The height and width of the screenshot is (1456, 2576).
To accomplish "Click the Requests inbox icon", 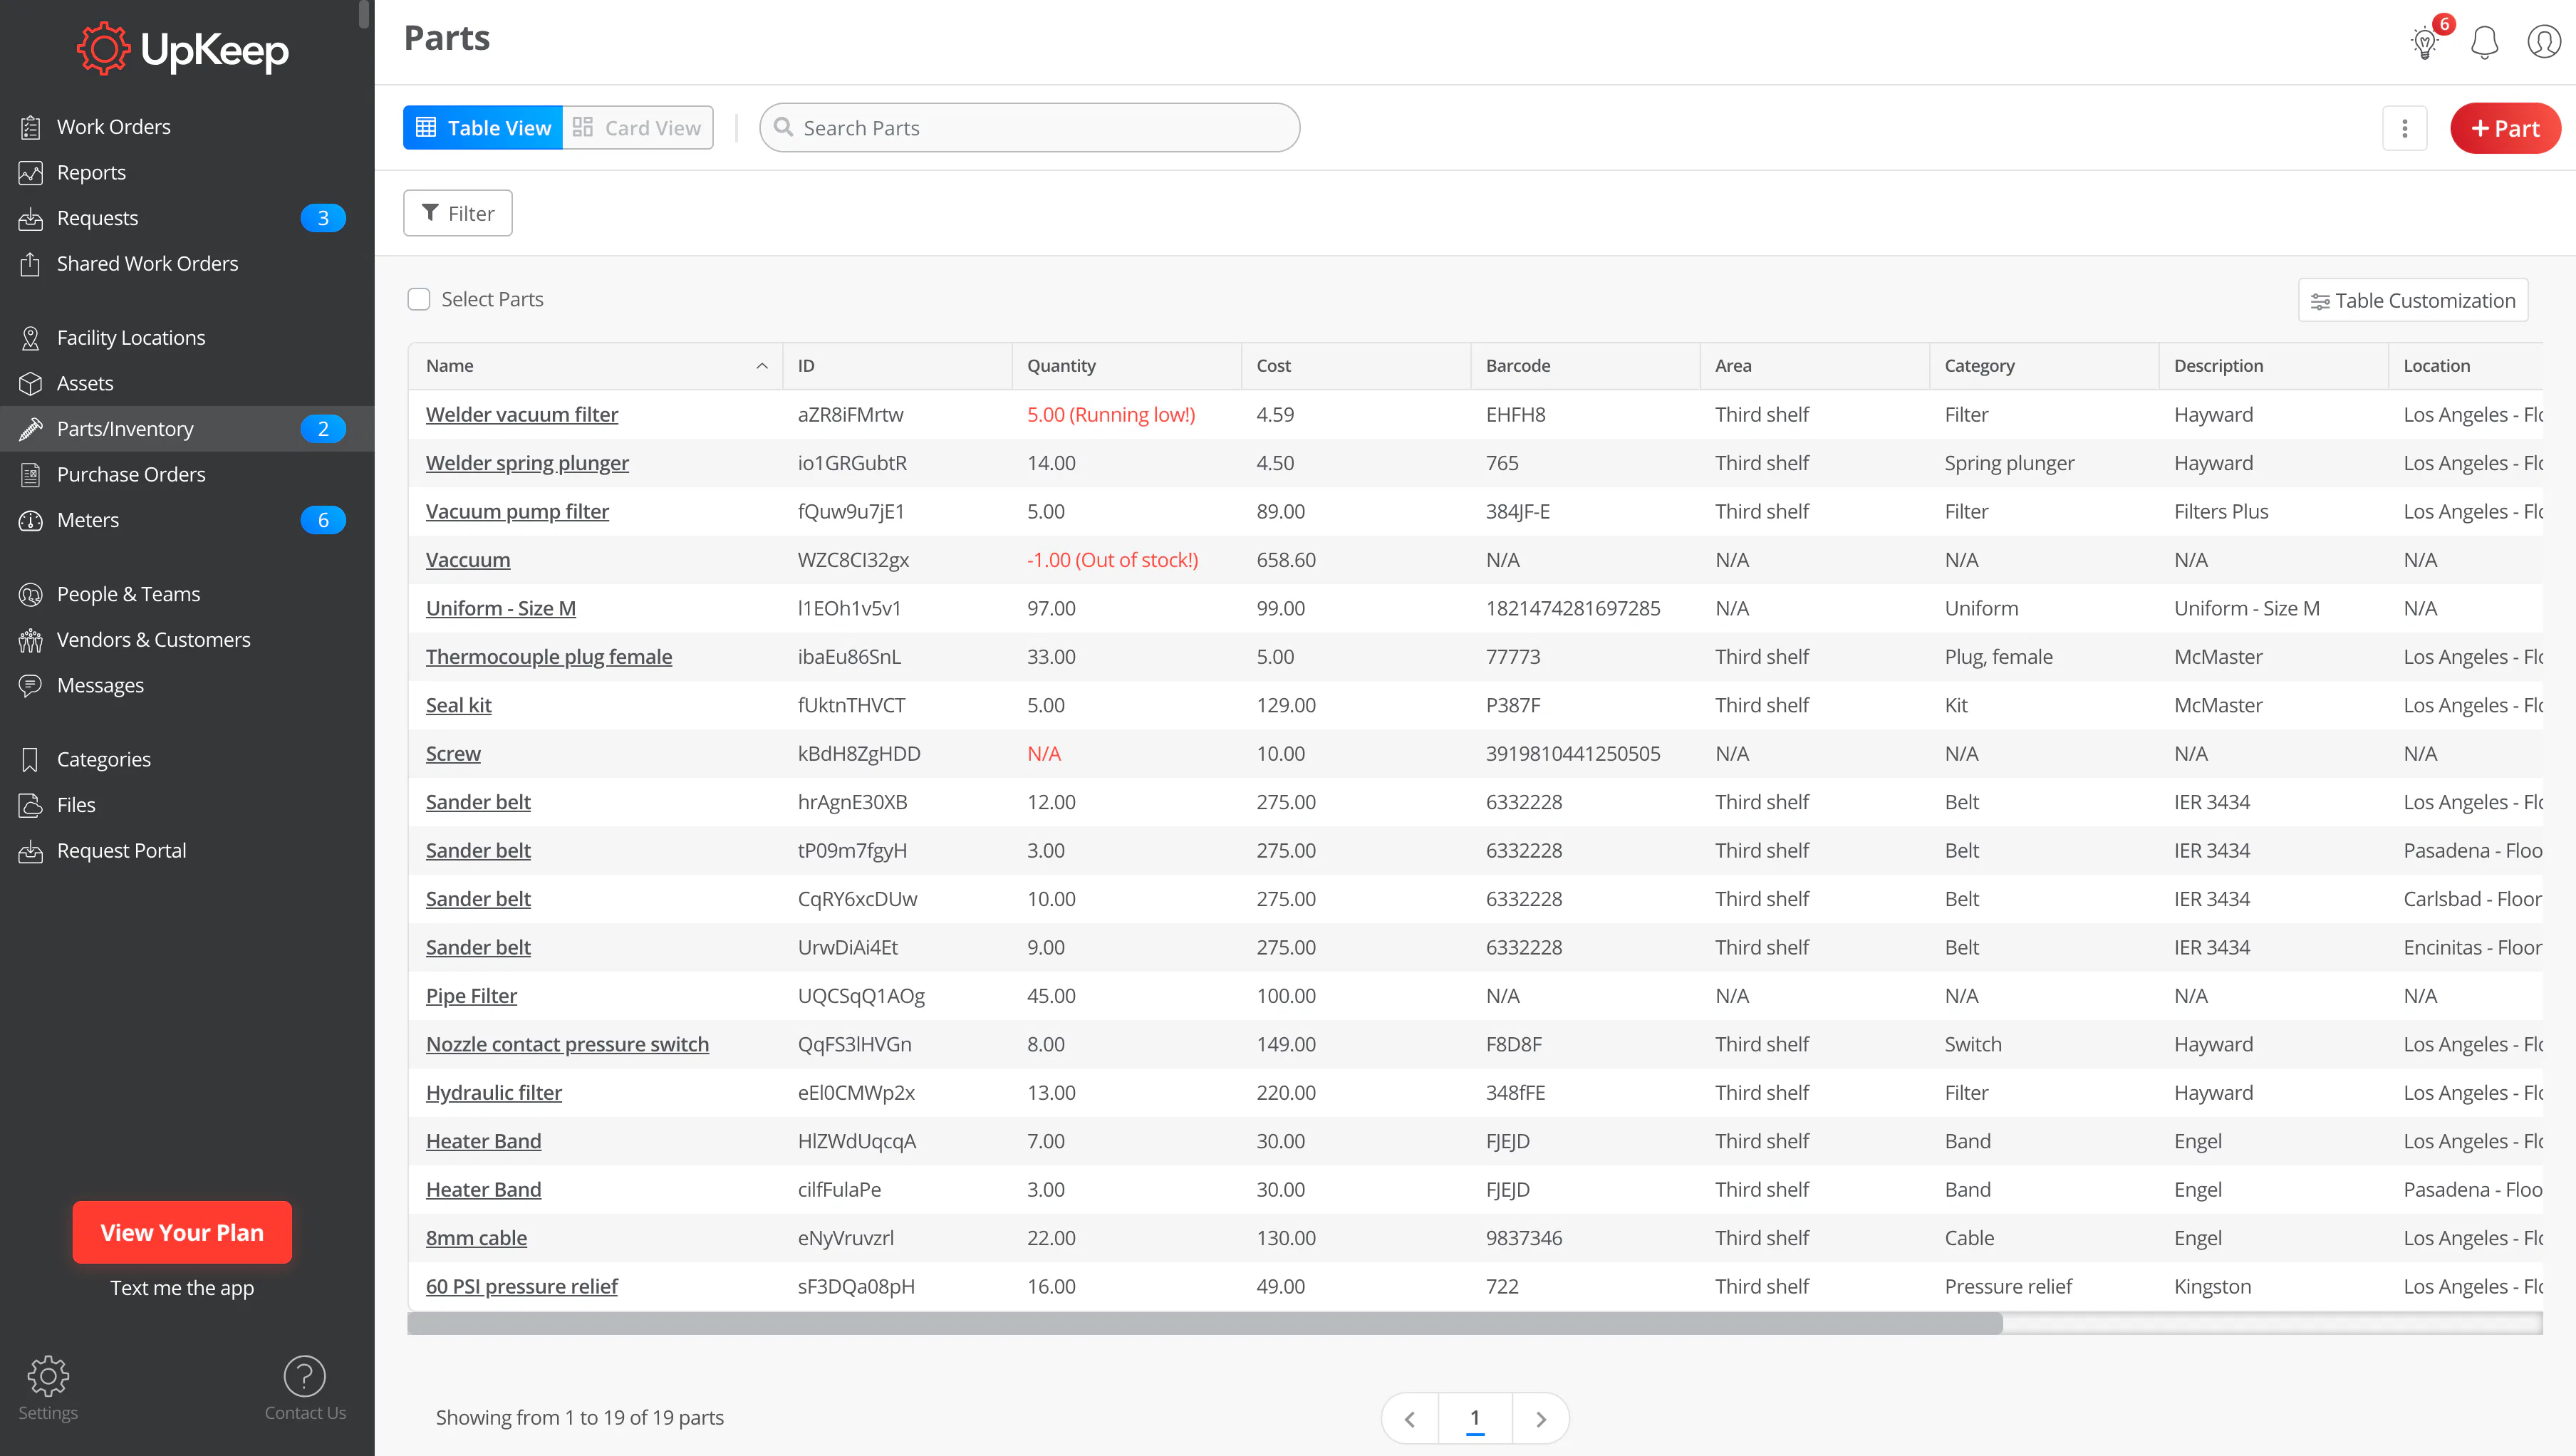I will pyautogui.click(x=31, y=218).
